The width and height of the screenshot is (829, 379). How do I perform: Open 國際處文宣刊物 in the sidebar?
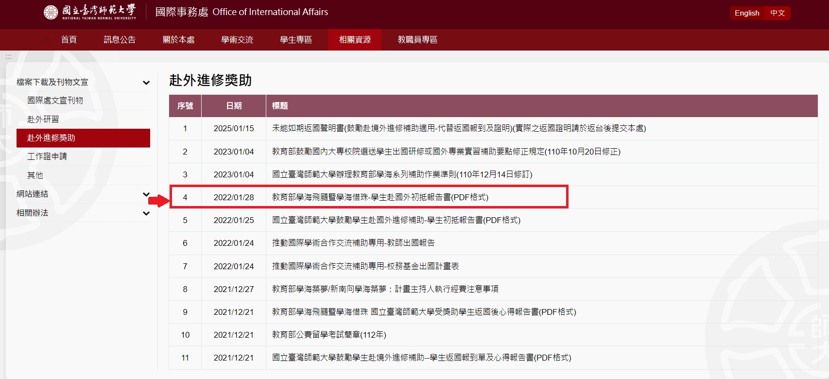pyautogui.click(x=55, y=101)
